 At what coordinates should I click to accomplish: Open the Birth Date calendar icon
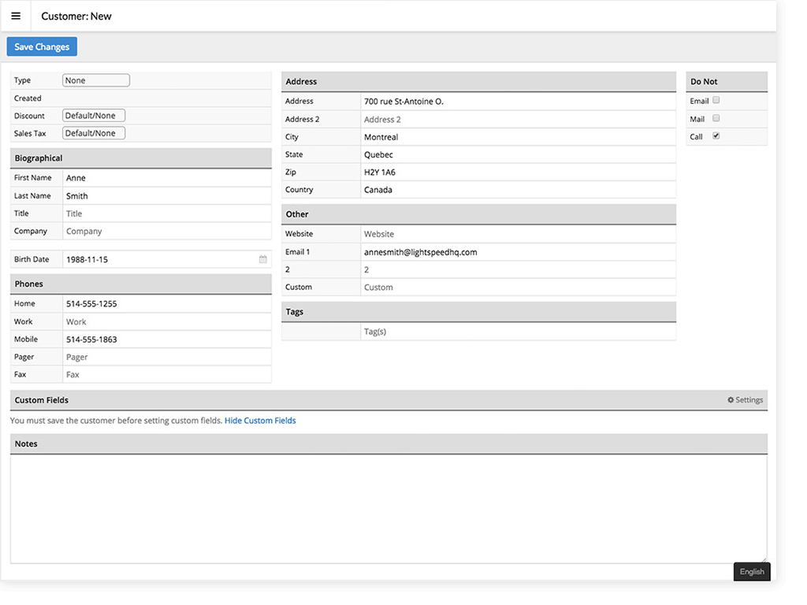[263, 259]
